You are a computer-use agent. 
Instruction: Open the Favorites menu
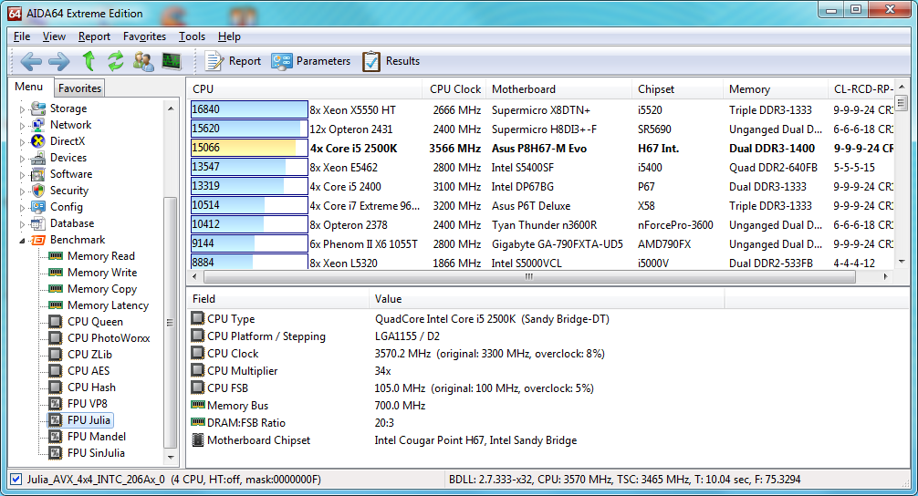pos(144,36)
